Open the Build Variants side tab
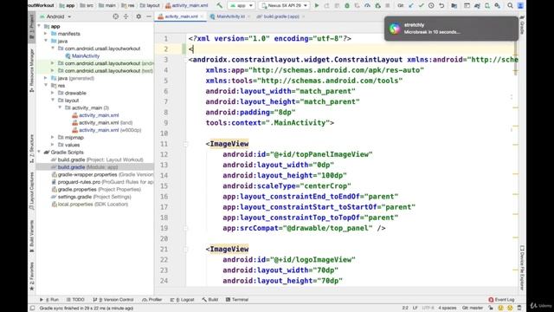 [x=32, y=237]
